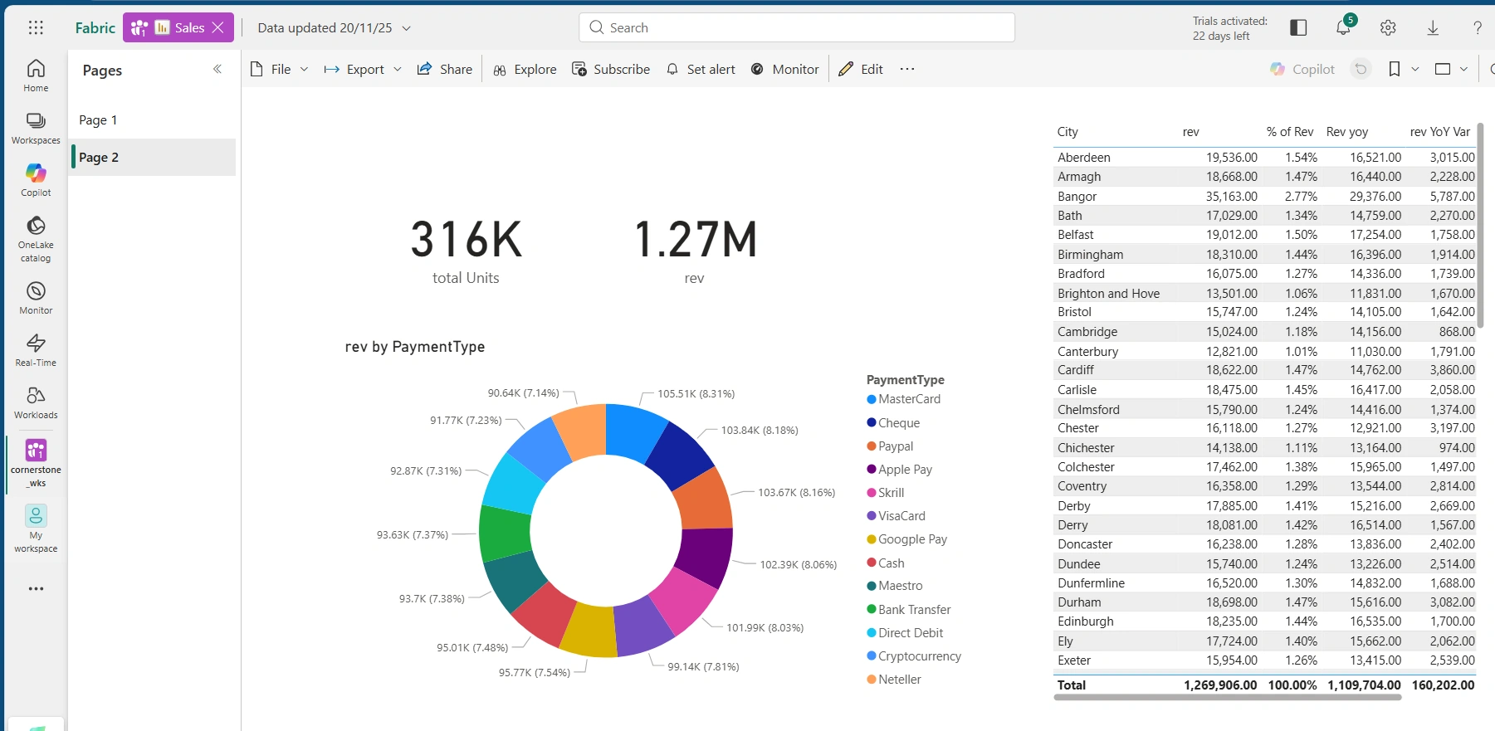Screen dimensions: 1495x731
Task: Close the Sales report tab
Action: (218, 27)
